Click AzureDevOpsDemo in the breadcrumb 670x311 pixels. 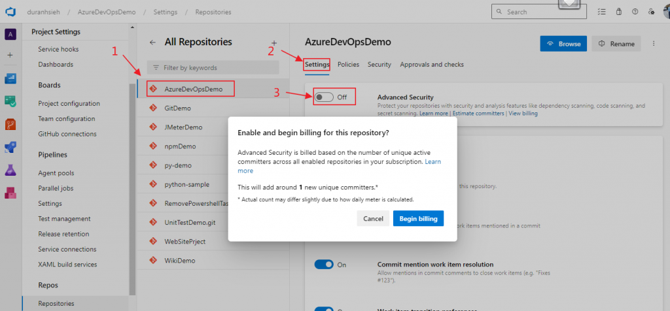(x=107, y=12)
